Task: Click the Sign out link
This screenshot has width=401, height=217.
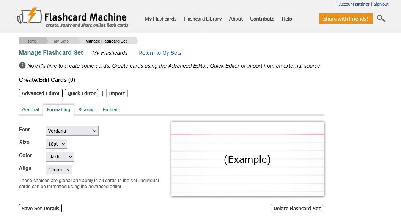Action: click(x=381, y=4)
